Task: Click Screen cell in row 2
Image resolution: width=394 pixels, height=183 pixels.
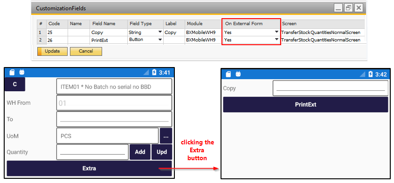Action: point(323,40)
